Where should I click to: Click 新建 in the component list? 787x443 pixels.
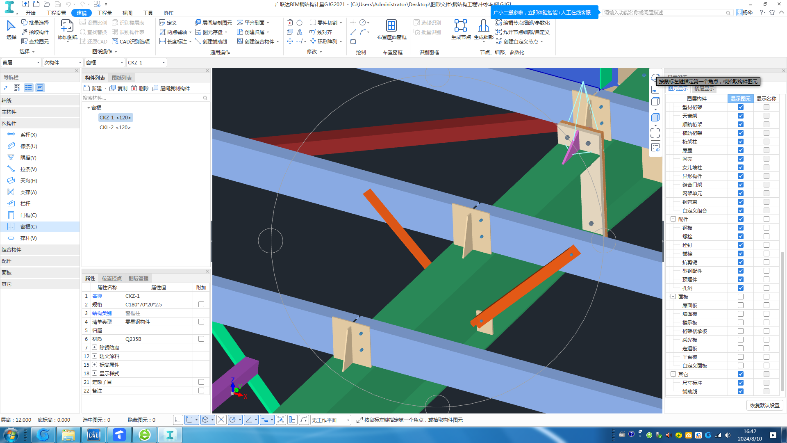point(93,88)
